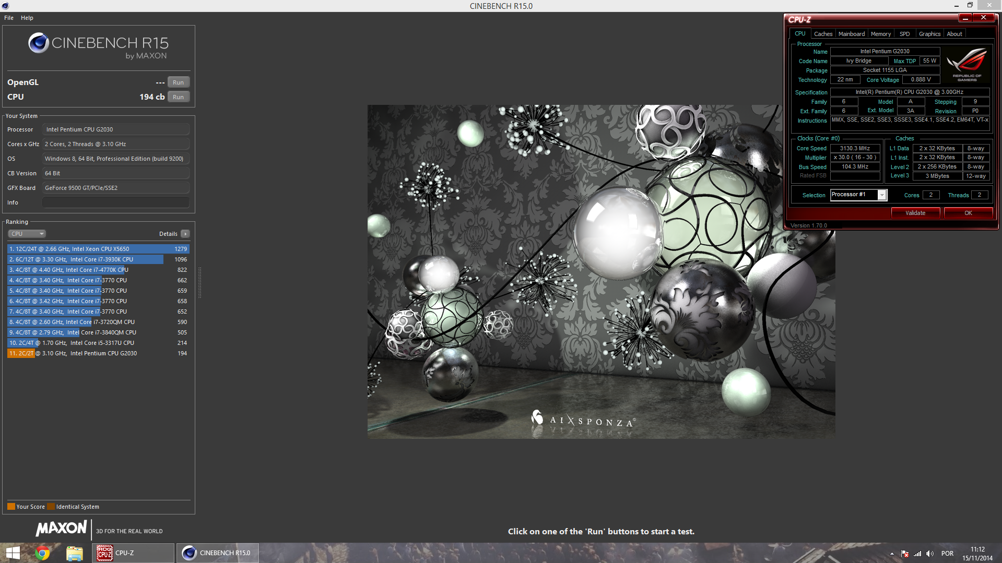Screen dimensions: 1002x563
Task: Open the Action Center flag icon
Action: click(905, 554)
